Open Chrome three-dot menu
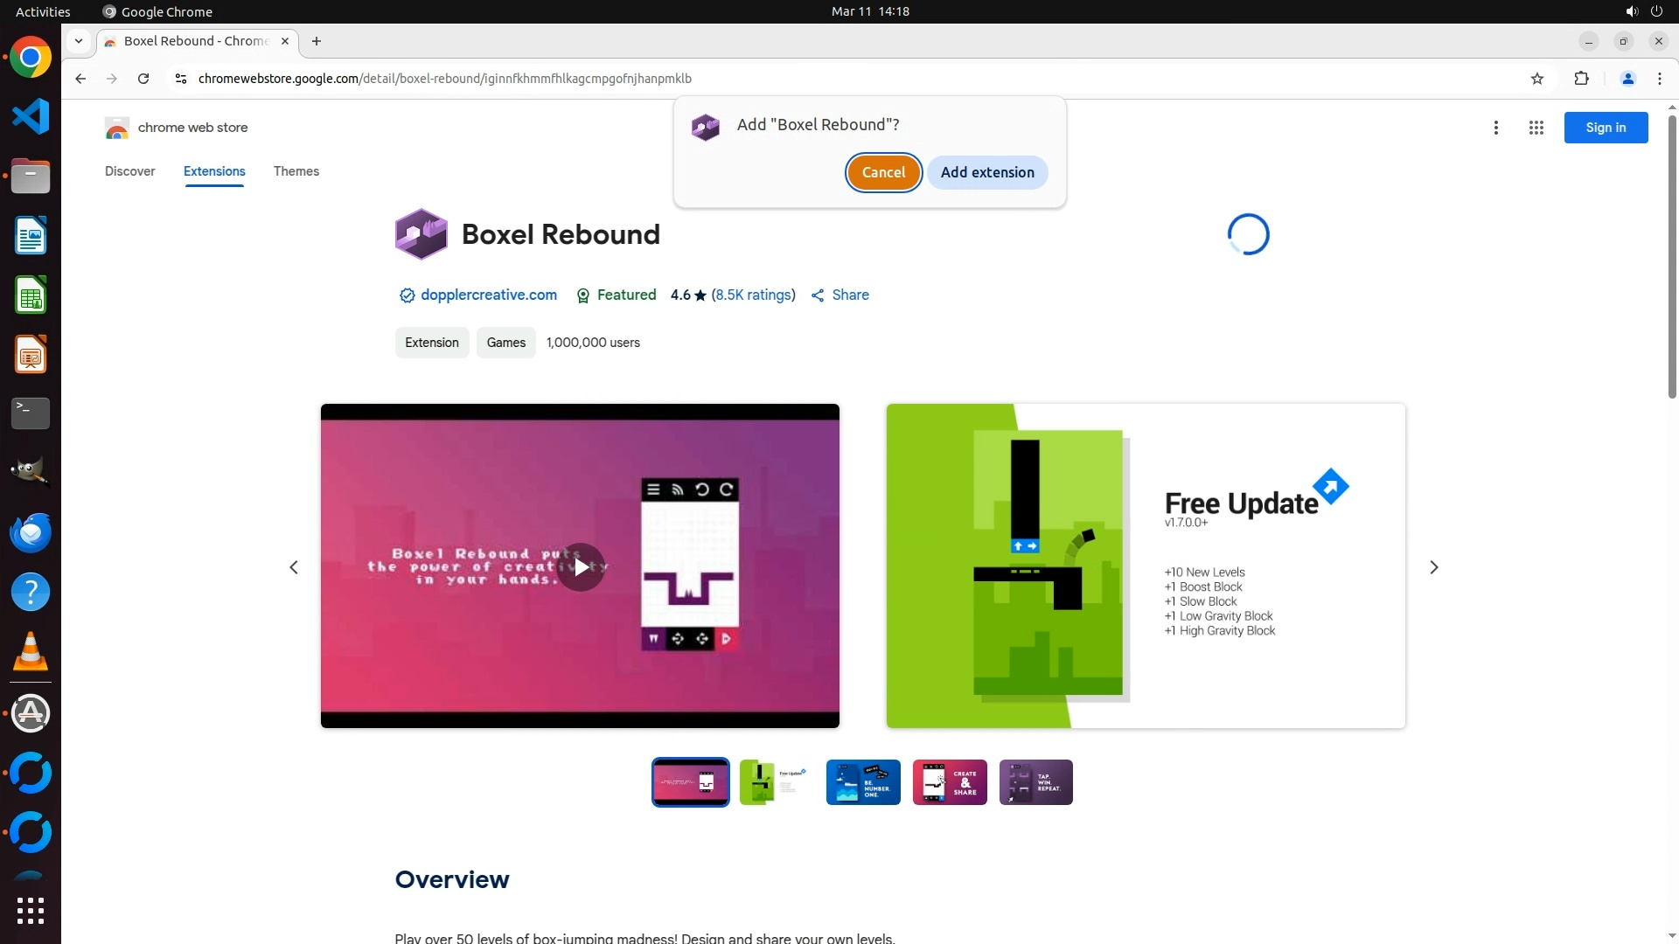1679x944 pixels. tap(1659, 79)
